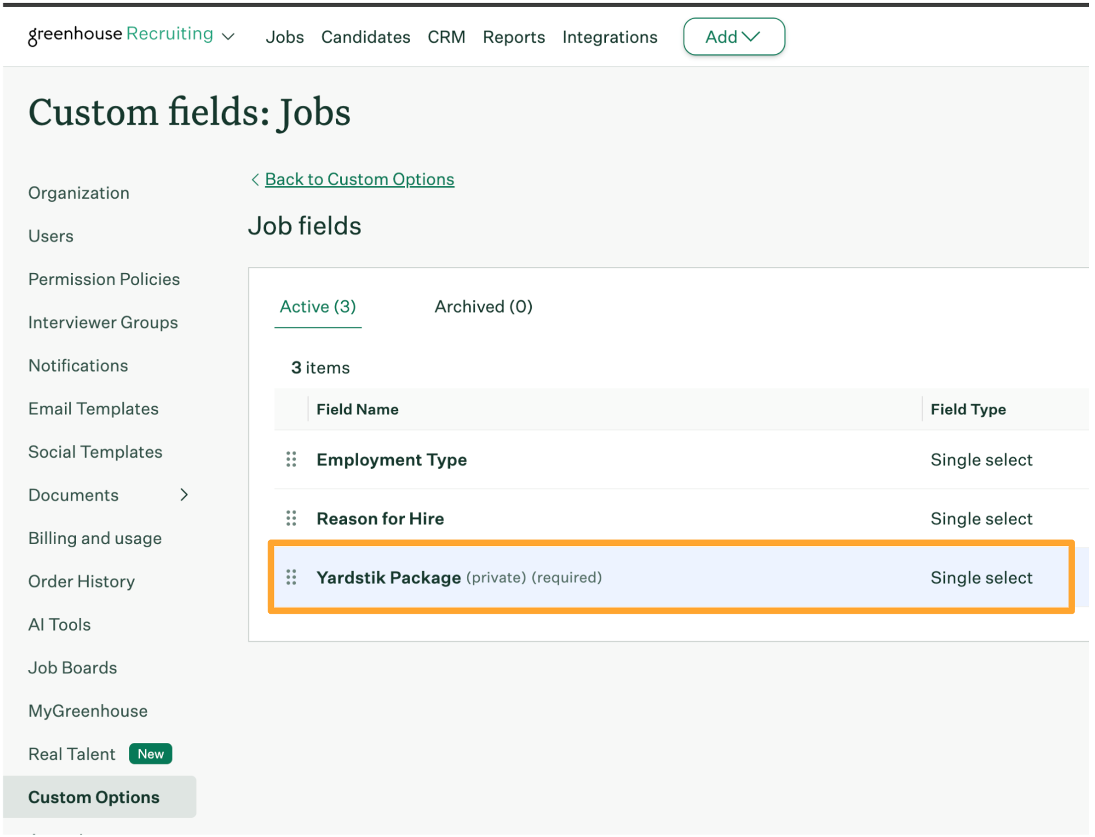1095x837 pixels.
Task: Open AI Tools in the sidebar
Action: (x=60, y=625)
